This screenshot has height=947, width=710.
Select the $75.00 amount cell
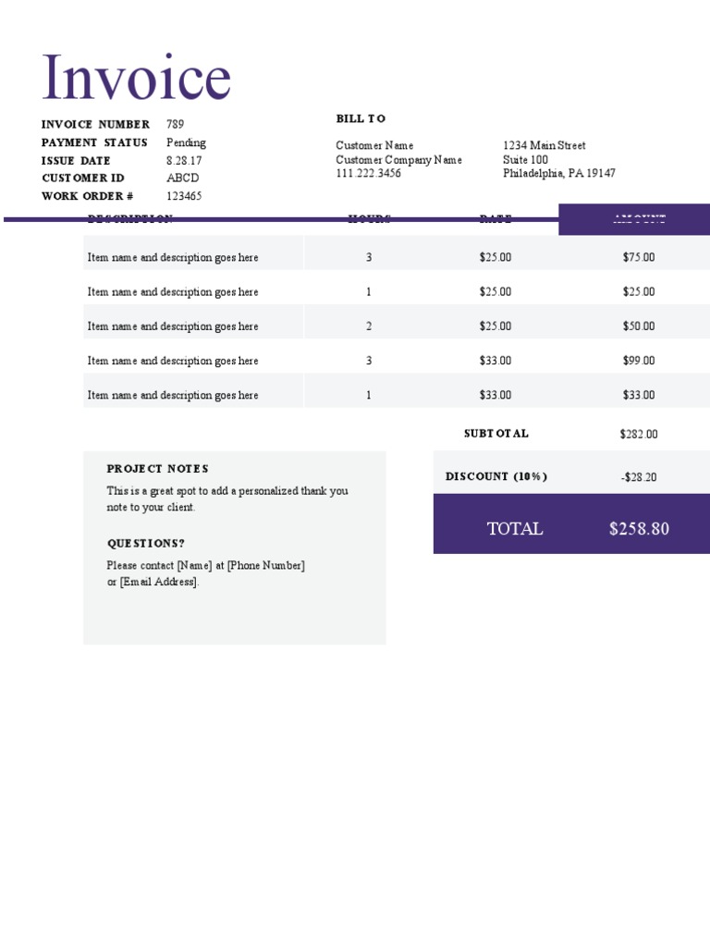(x=639, y=257)
